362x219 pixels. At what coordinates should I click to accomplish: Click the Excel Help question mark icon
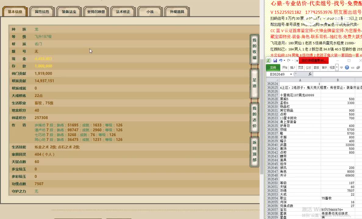[347, 68]
